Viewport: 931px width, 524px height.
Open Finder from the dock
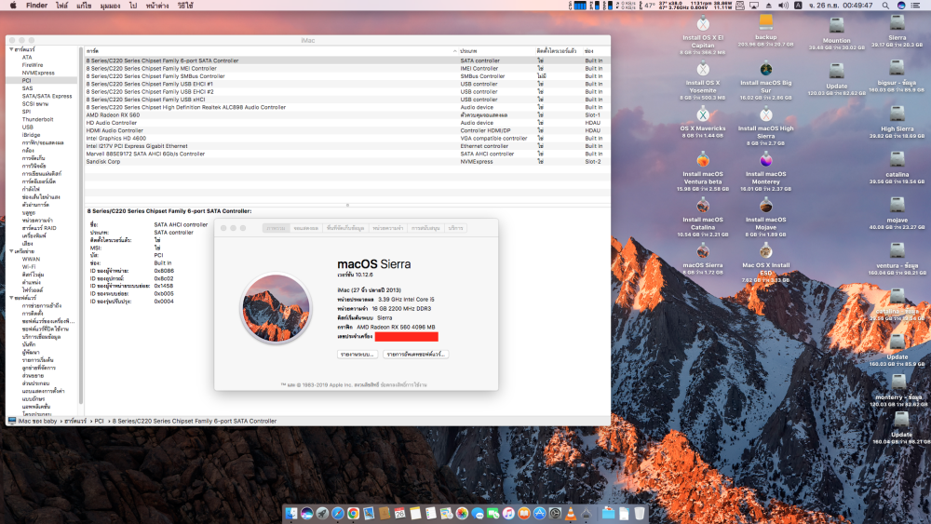tap(290, 514)
